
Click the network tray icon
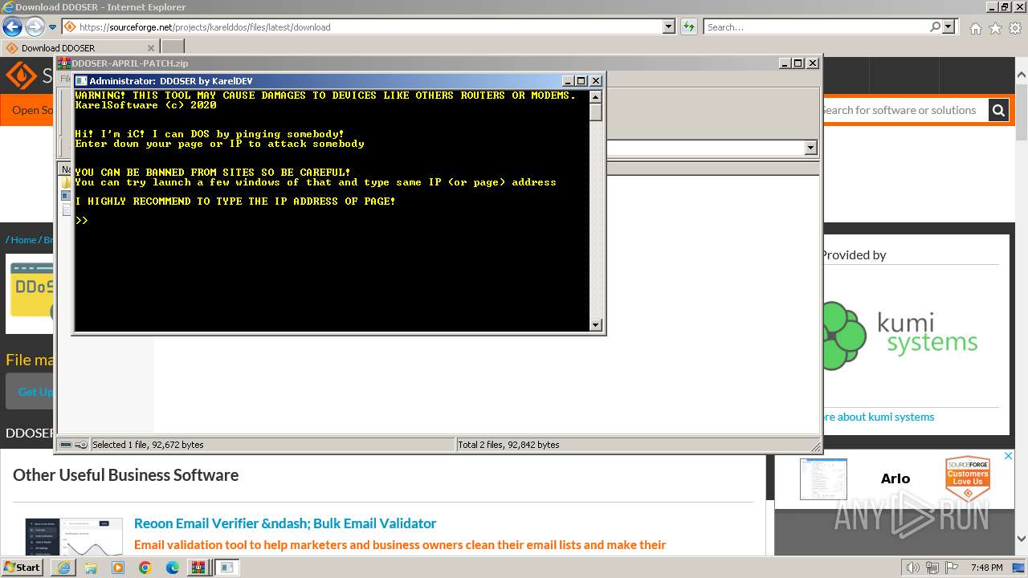click(932, 568)
